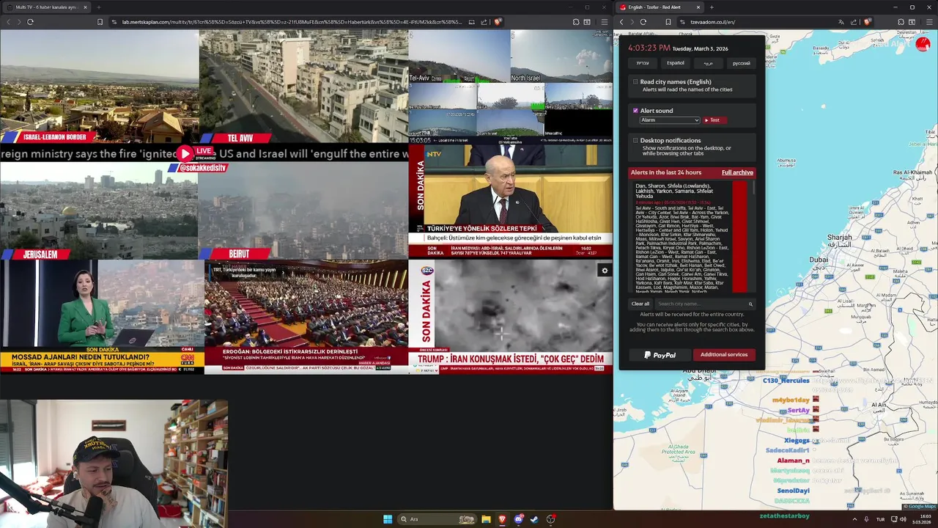Open Brave Shields in Multi TV window
The image size is (938, 528).
(498, 22)
